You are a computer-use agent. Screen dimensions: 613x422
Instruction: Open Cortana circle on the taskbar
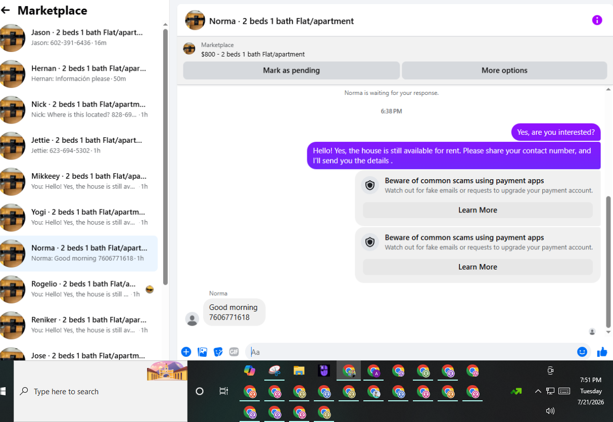pyautogui.click(x=199, y=391)
